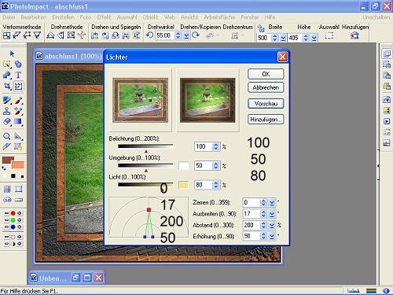Click the color spectrum icon in status bar
Image resolution: width=393 pixels, height=295 pixels.
[371, 290]
